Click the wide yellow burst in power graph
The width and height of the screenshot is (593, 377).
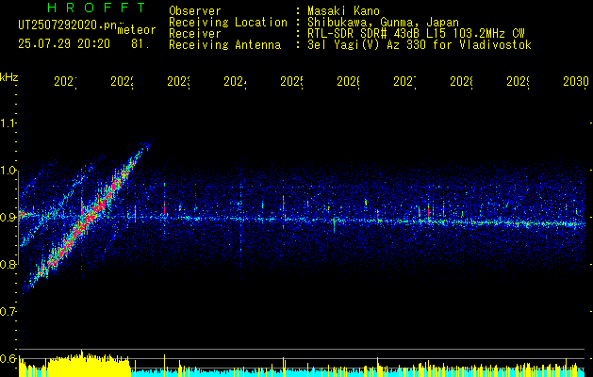tap(89, 365)
